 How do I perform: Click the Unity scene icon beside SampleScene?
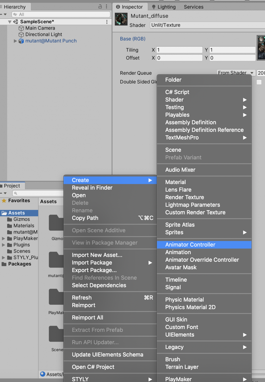(16, 22)
